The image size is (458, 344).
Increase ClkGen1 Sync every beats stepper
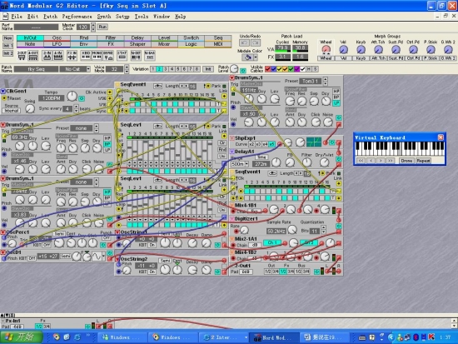pos(76,107)
